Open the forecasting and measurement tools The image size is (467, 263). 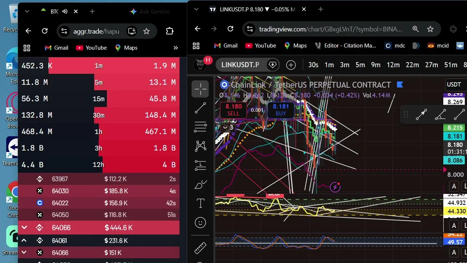[x=200, y=165]
